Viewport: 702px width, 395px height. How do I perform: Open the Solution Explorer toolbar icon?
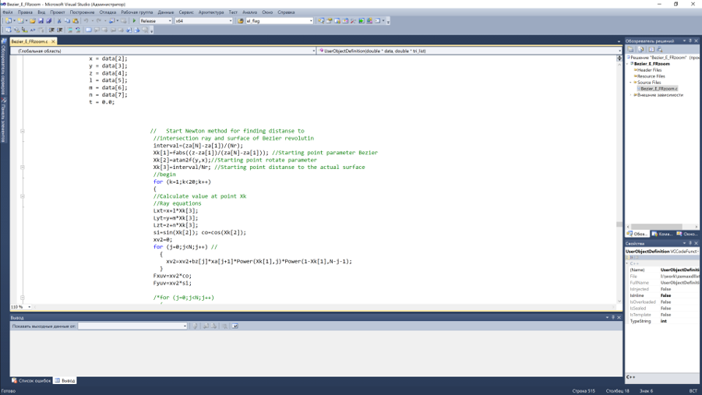point(321,21)
